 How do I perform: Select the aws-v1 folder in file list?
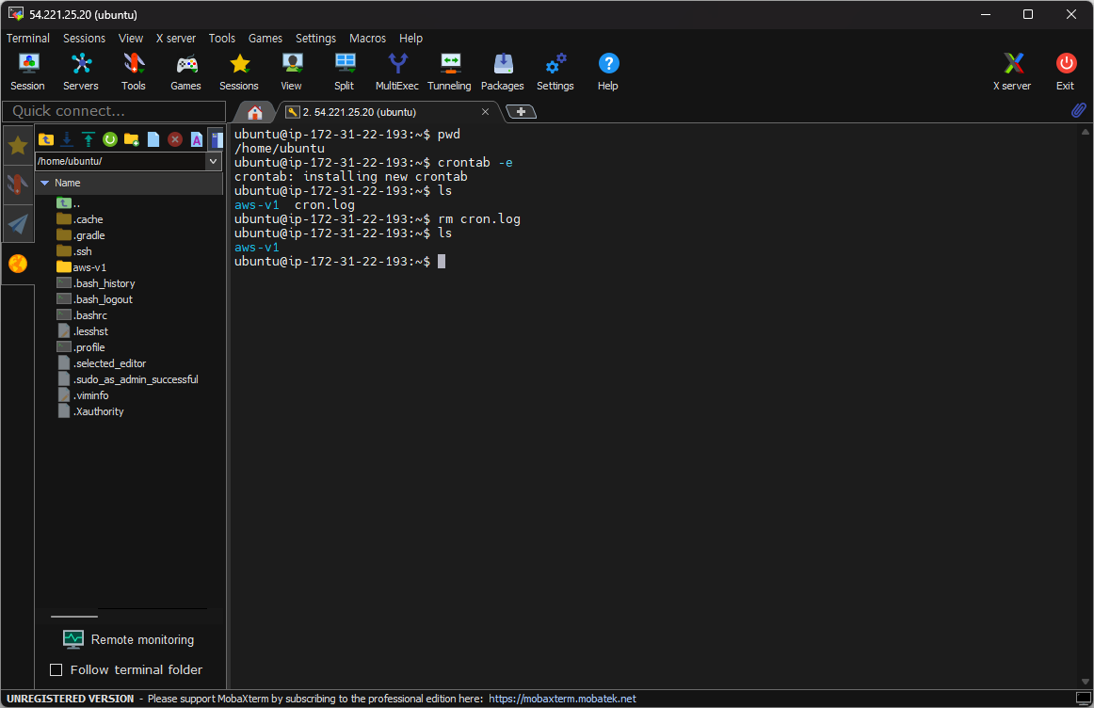tap(82, 267)
